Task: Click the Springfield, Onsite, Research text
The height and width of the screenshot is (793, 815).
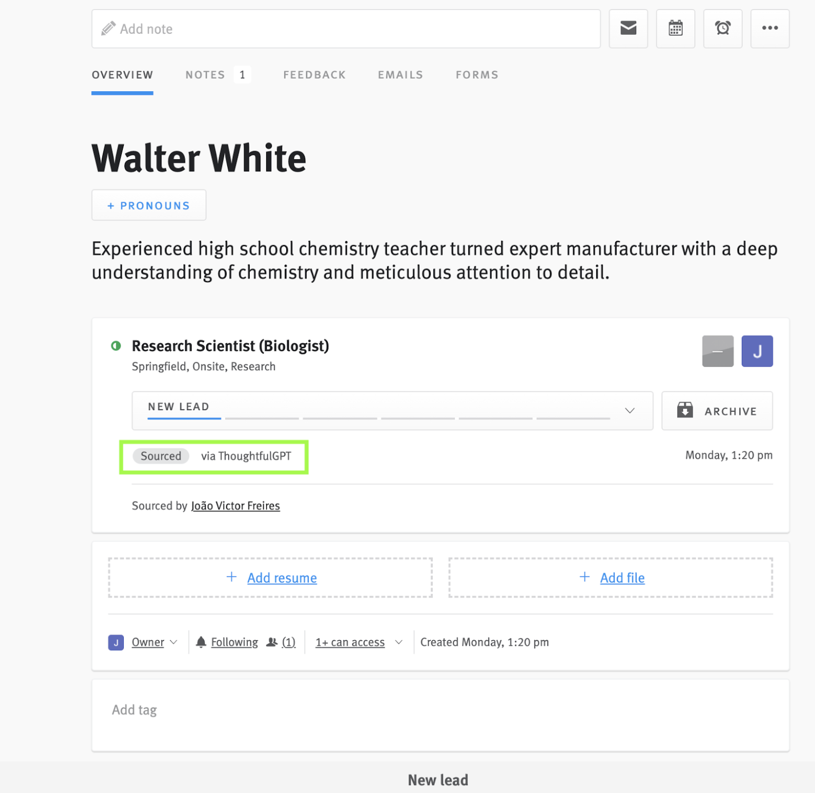Action: tap(203, 366)
